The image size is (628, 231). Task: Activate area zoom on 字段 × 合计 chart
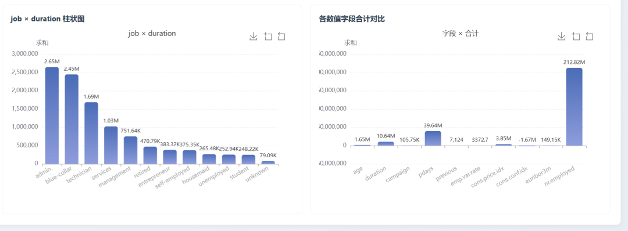(x=576, y=37)
